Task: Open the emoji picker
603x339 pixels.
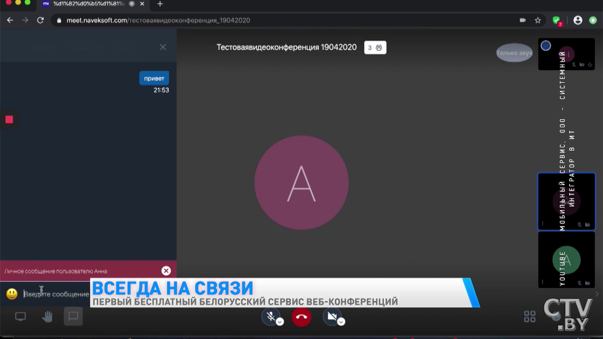Action: 12,294
